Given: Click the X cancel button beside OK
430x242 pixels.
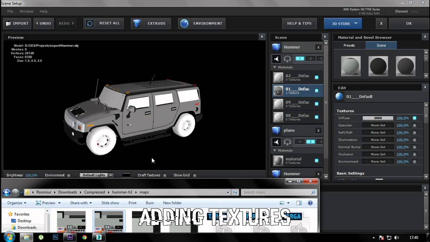Looking at the screenshot, I should pos(381,24).
